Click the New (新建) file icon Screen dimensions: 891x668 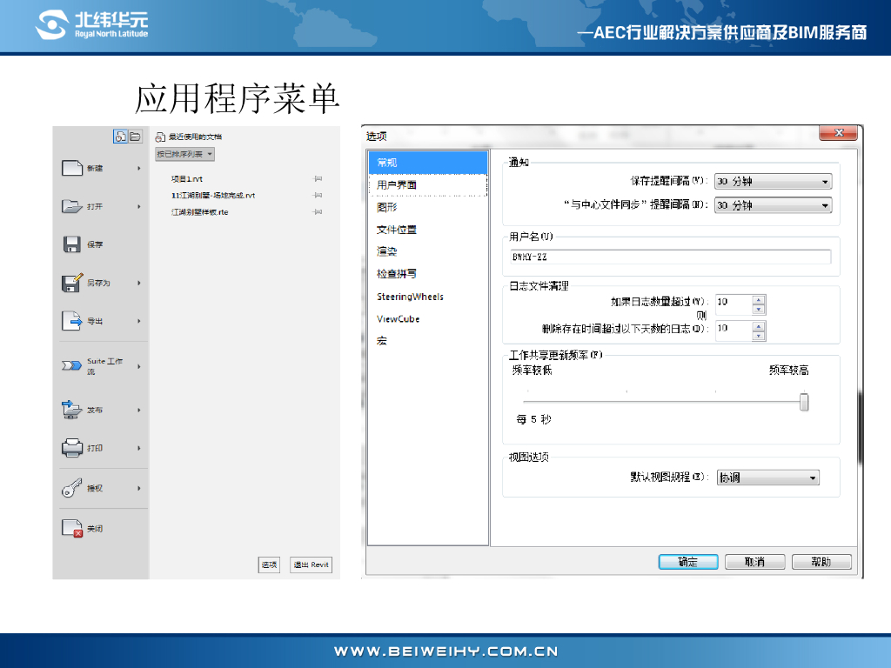click(x=71, y=168)
